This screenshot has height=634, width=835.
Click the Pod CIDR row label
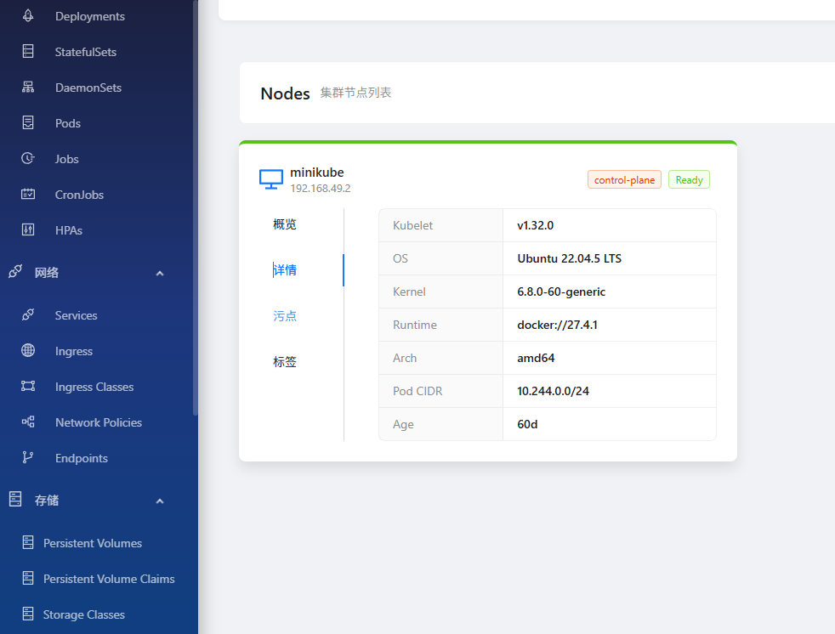(417, 391)
